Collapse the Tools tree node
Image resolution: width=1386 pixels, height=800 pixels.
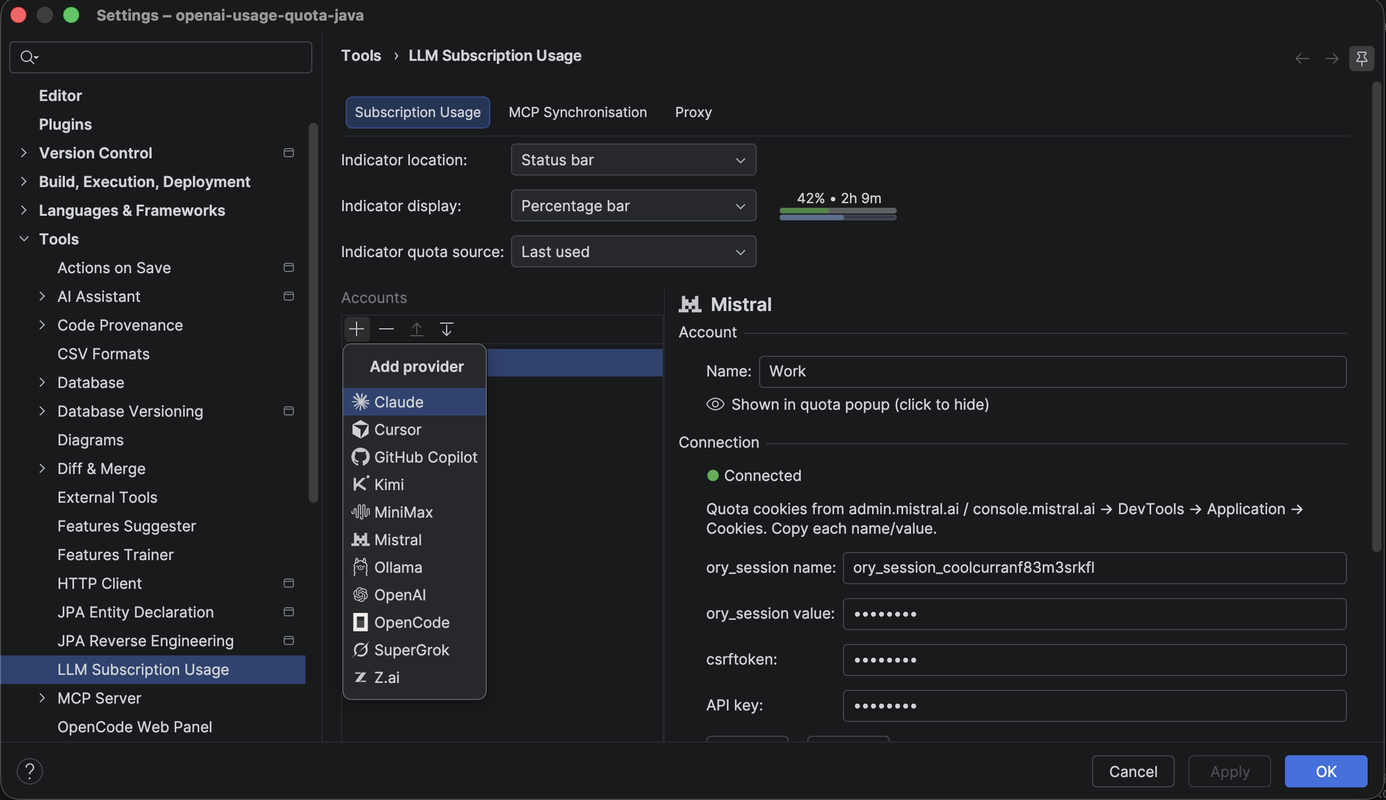pyautogui.click(x=24, y=239)
